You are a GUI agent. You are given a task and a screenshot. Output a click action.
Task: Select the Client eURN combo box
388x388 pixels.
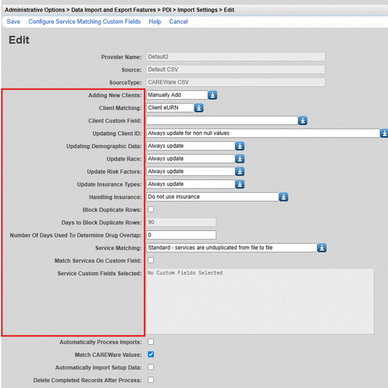pos(170,107)
